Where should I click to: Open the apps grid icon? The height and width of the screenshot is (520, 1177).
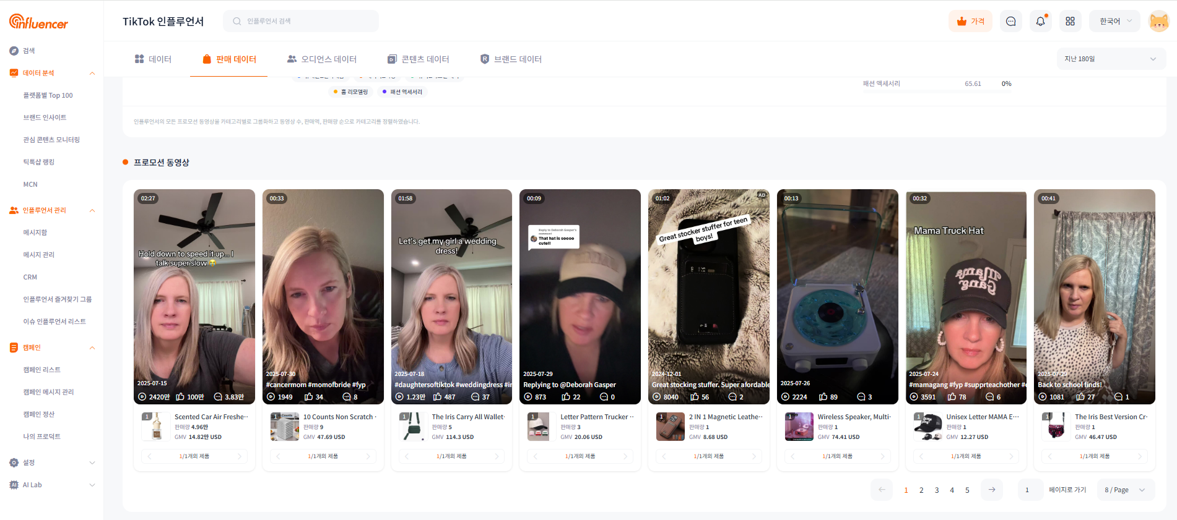tap(1070, 22)
